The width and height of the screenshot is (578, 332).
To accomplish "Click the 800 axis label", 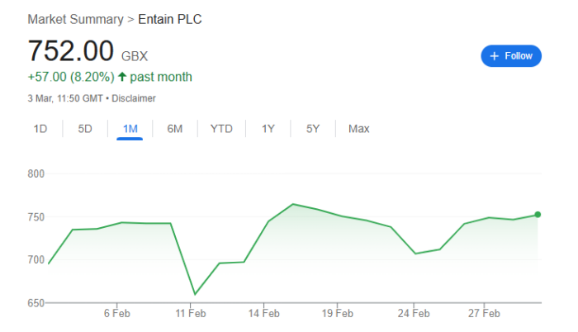I will [x=36, y=174].
